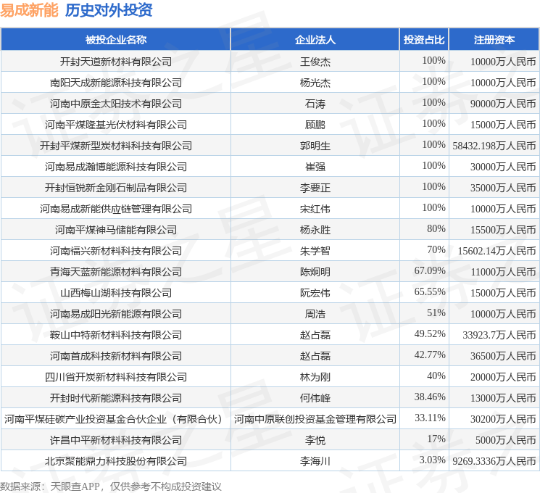Click the 投资占比 column header

tap(424, 40)
